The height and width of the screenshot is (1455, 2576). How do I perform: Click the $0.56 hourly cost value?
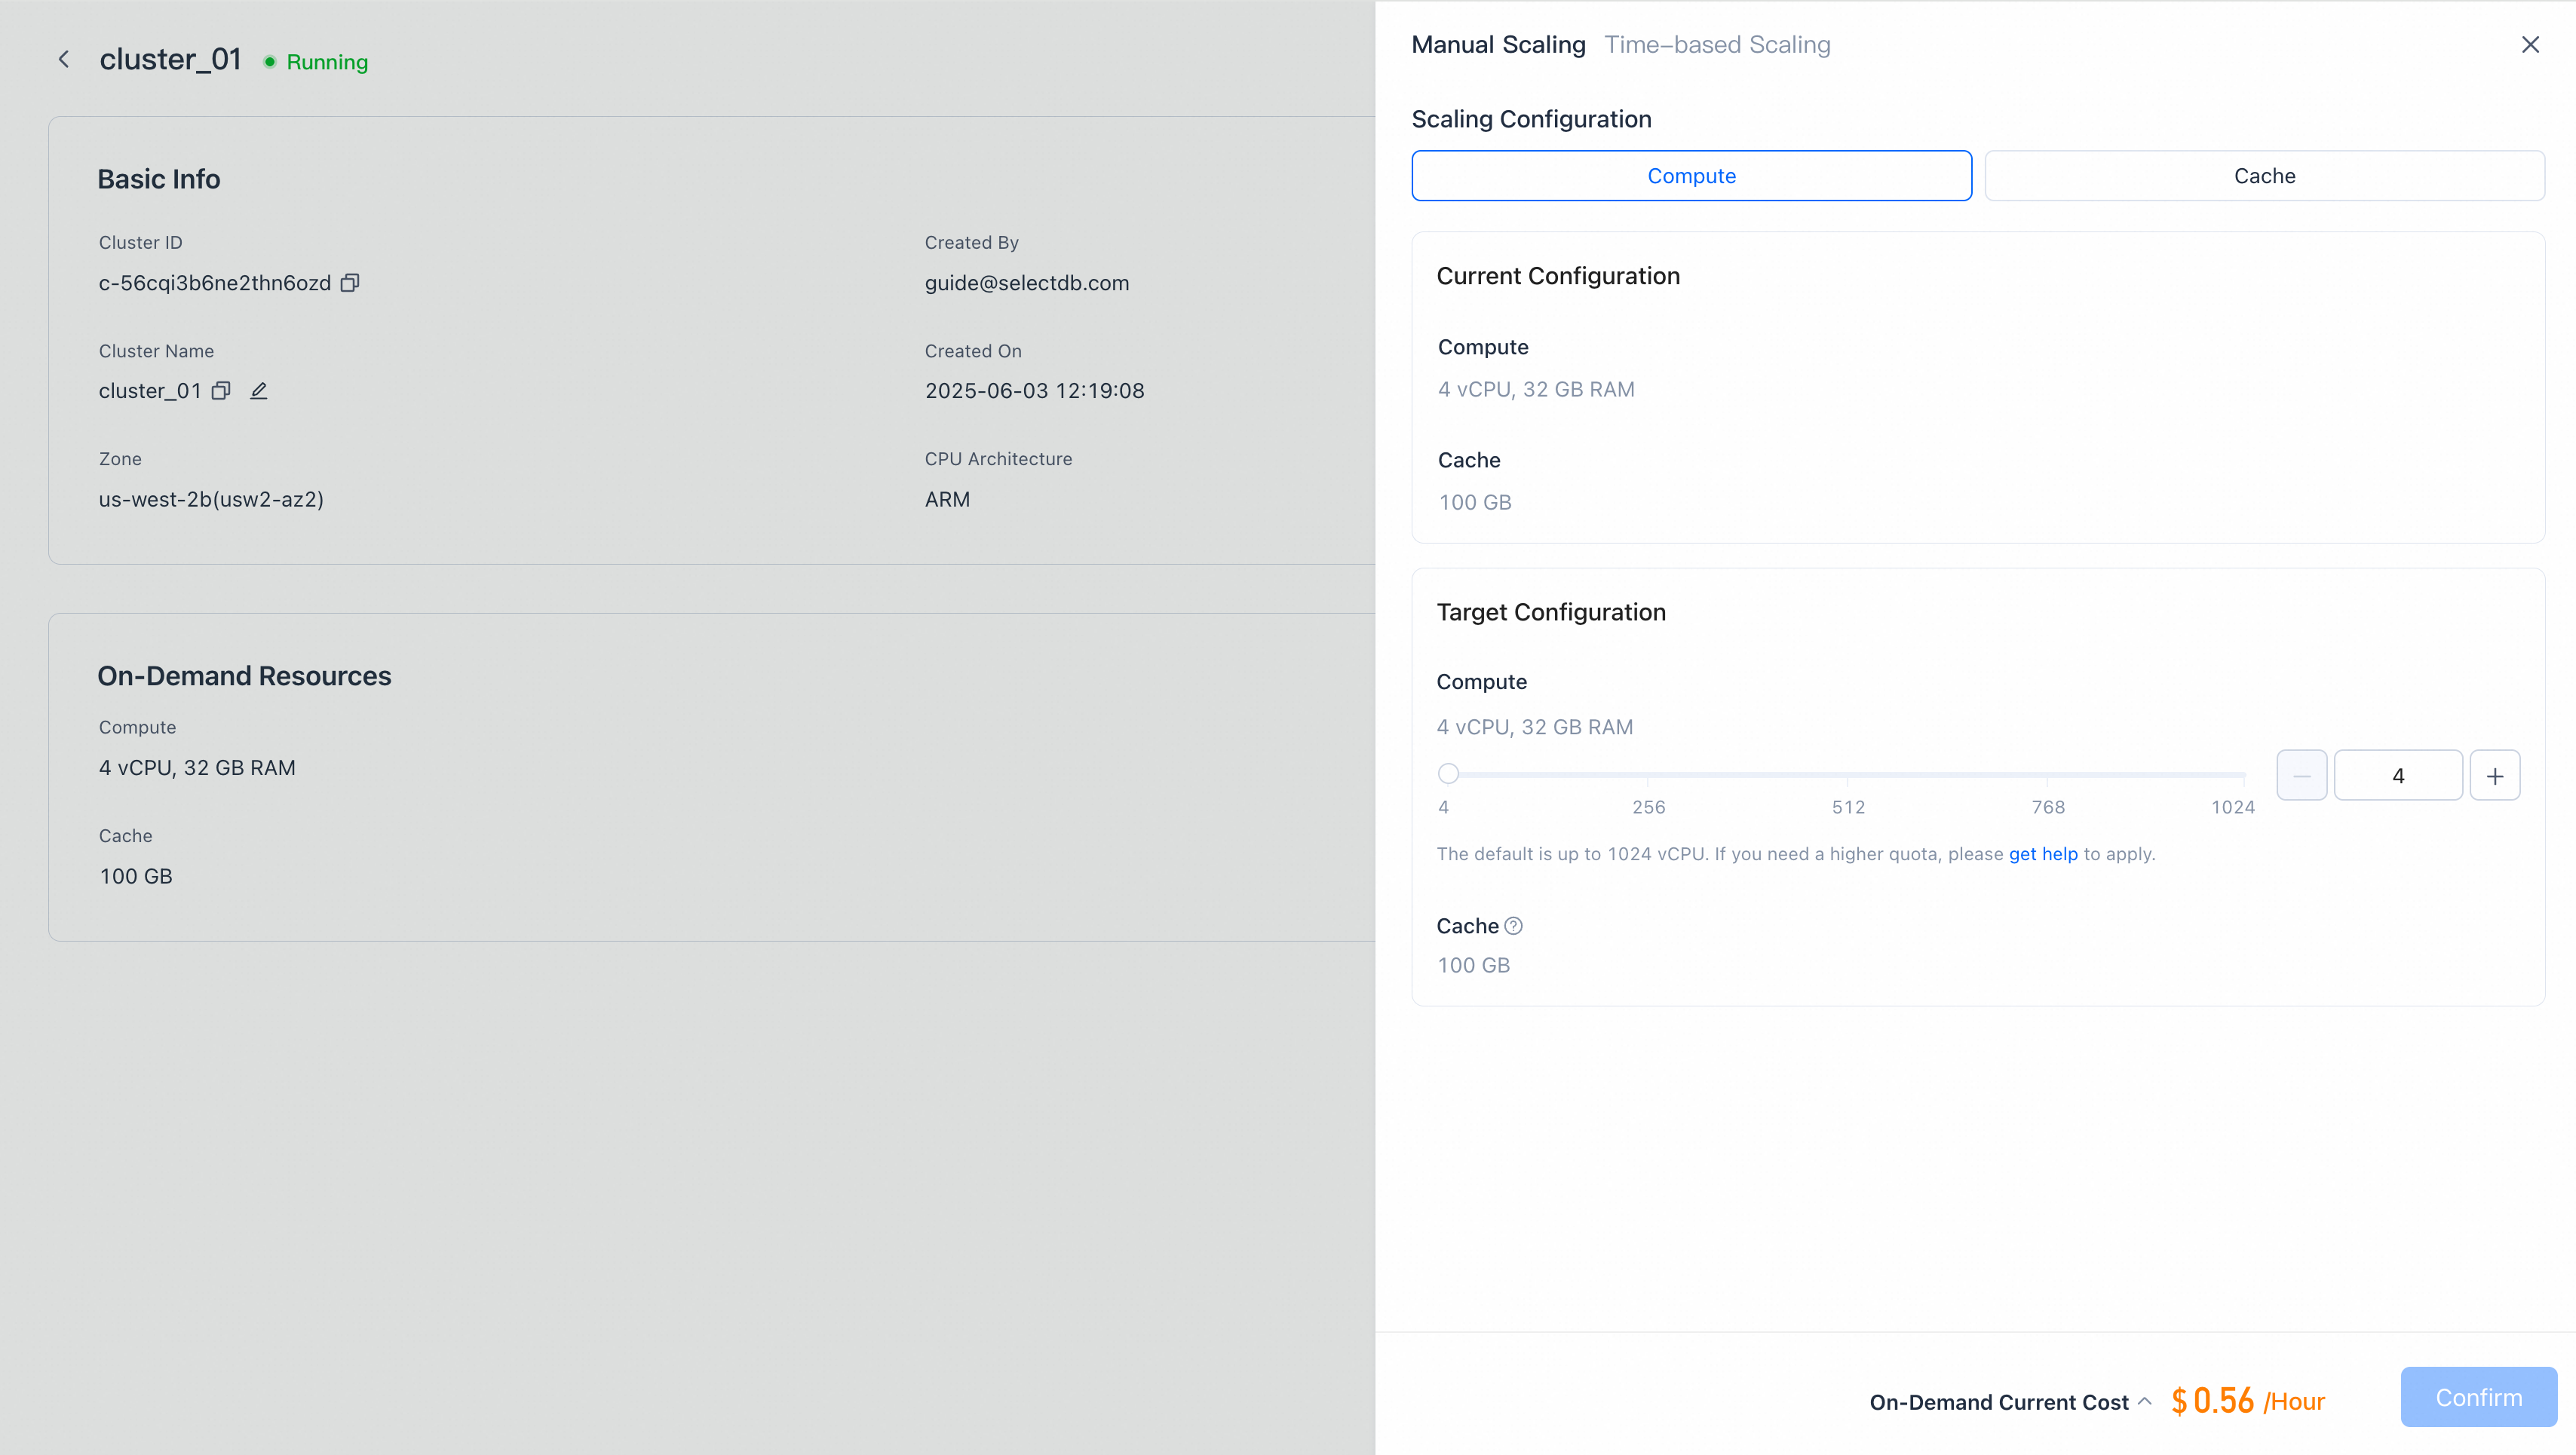[x=2213, y=1399]
